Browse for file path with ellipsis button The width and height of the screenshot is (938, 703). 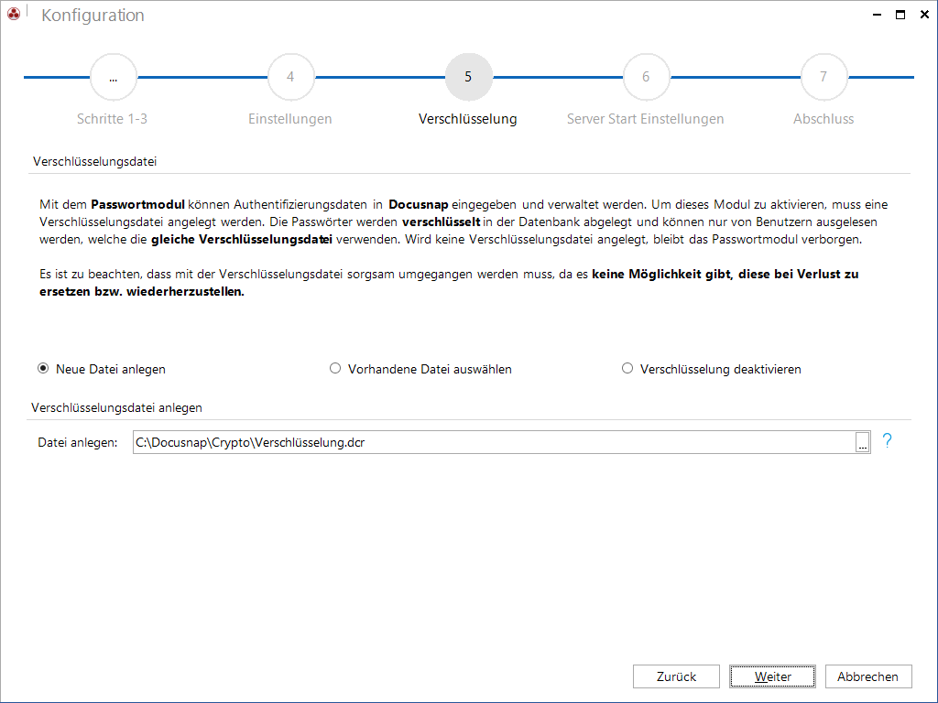click(x=862, y=442)
